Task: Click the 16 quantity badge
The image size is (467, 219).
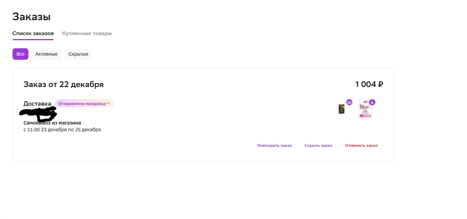Action: [349, 102]
